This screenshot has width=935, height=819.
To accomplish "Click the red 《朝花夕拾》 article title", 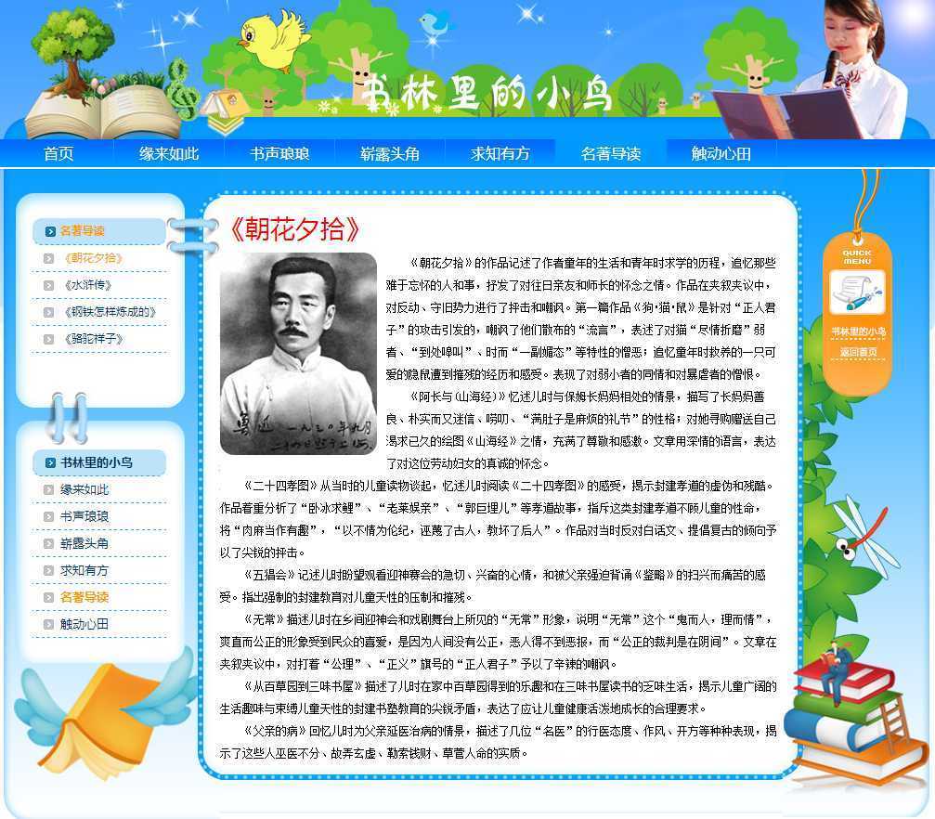I will click(x=294, y=229).
